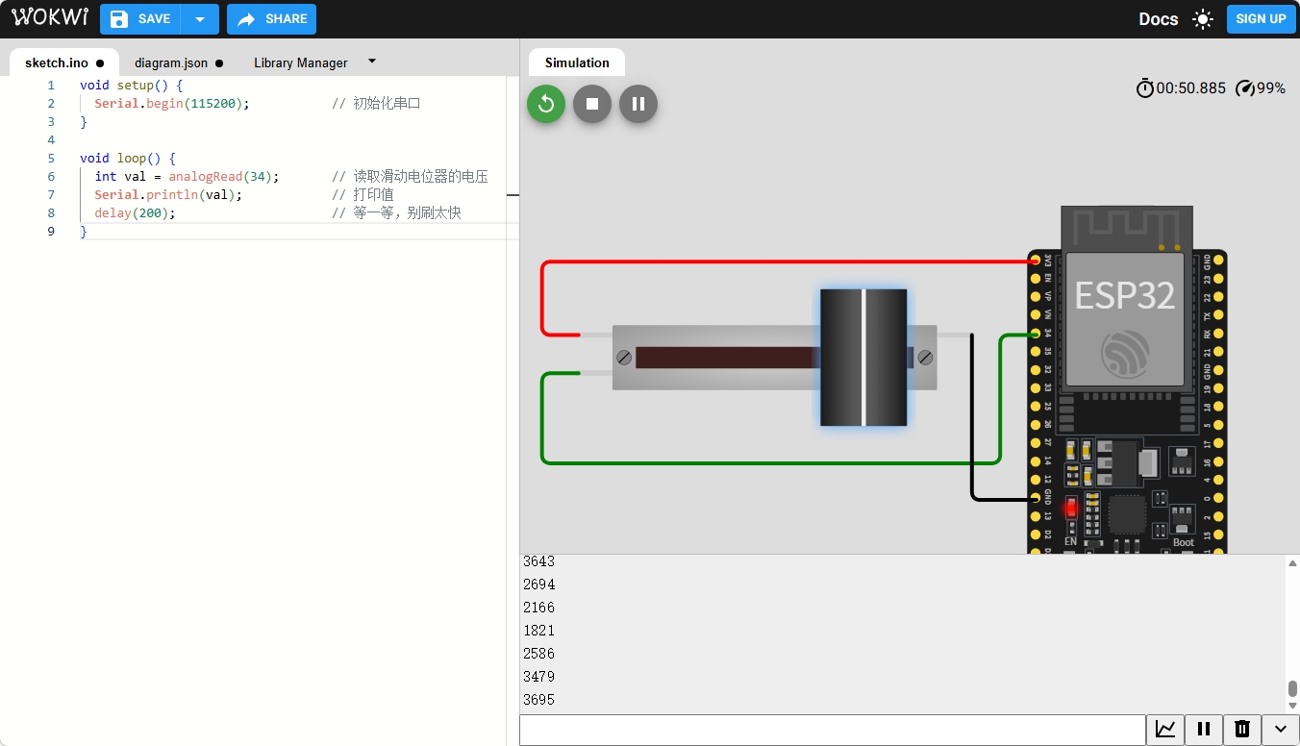Pause the simulation
This screenshot has height=746, width=1300.
638,104
